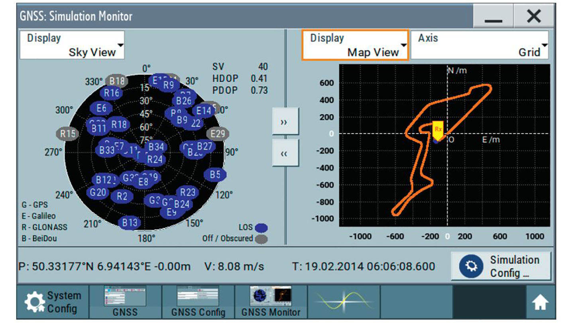574x323 pixels.
Task: Select the sine wave signal icon in taskbar
Action: pyautogui.click(x=344, y=302)
